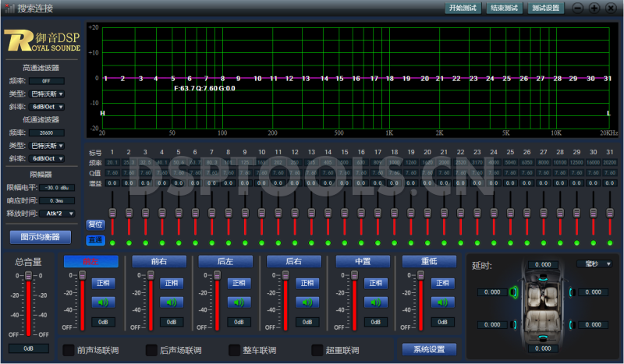The image size is (624, 364).
Task: Select center speaker icon at car top
Action: coord(543,278)
